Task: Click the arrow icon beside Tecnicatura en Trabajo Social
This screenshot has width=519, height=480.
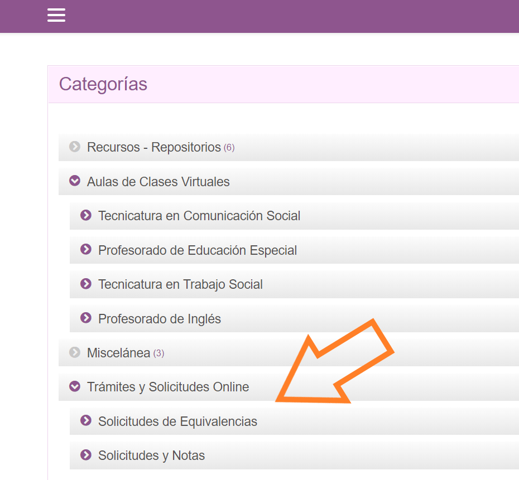Action: click(86, 284)
